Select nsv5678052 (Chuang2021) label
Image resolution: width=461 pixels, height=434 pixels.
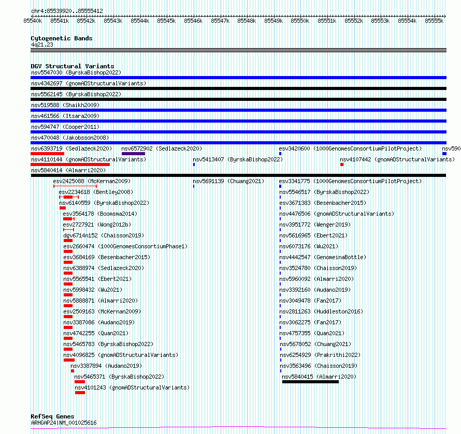(x=315, y=344)
